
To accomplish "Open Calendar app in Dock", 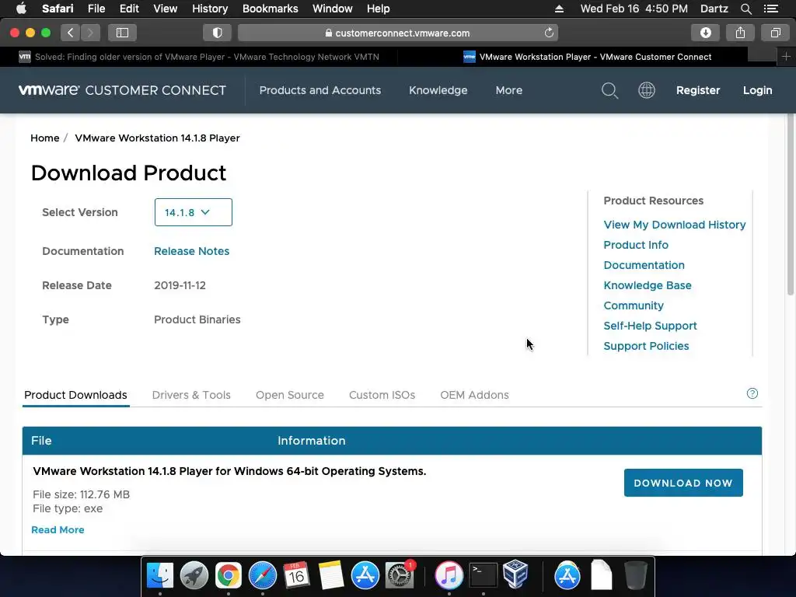I will pos(296,576).
